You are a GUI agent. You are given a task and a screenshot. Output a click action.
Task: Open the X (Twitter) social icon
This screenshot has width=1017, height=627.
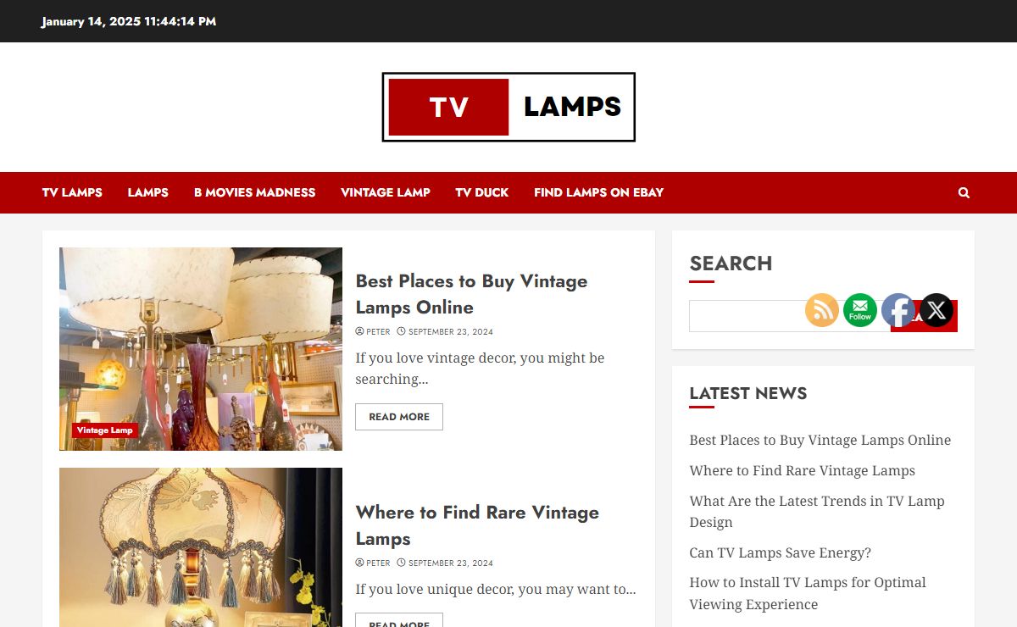936,310
